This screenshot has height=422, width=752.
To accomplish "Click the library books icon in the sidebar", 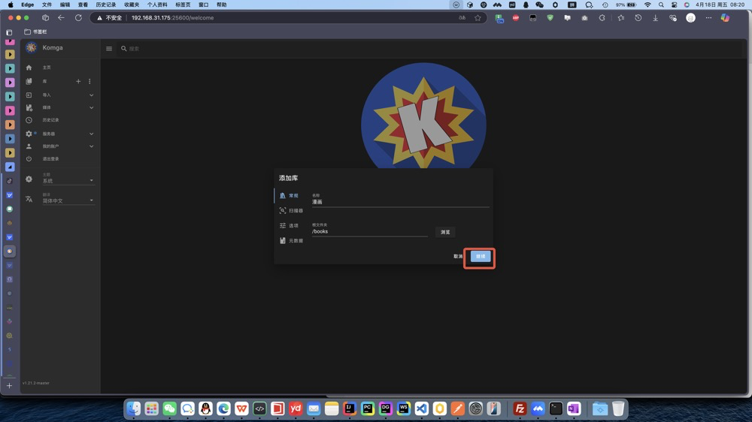I will (x=29, y=81).
